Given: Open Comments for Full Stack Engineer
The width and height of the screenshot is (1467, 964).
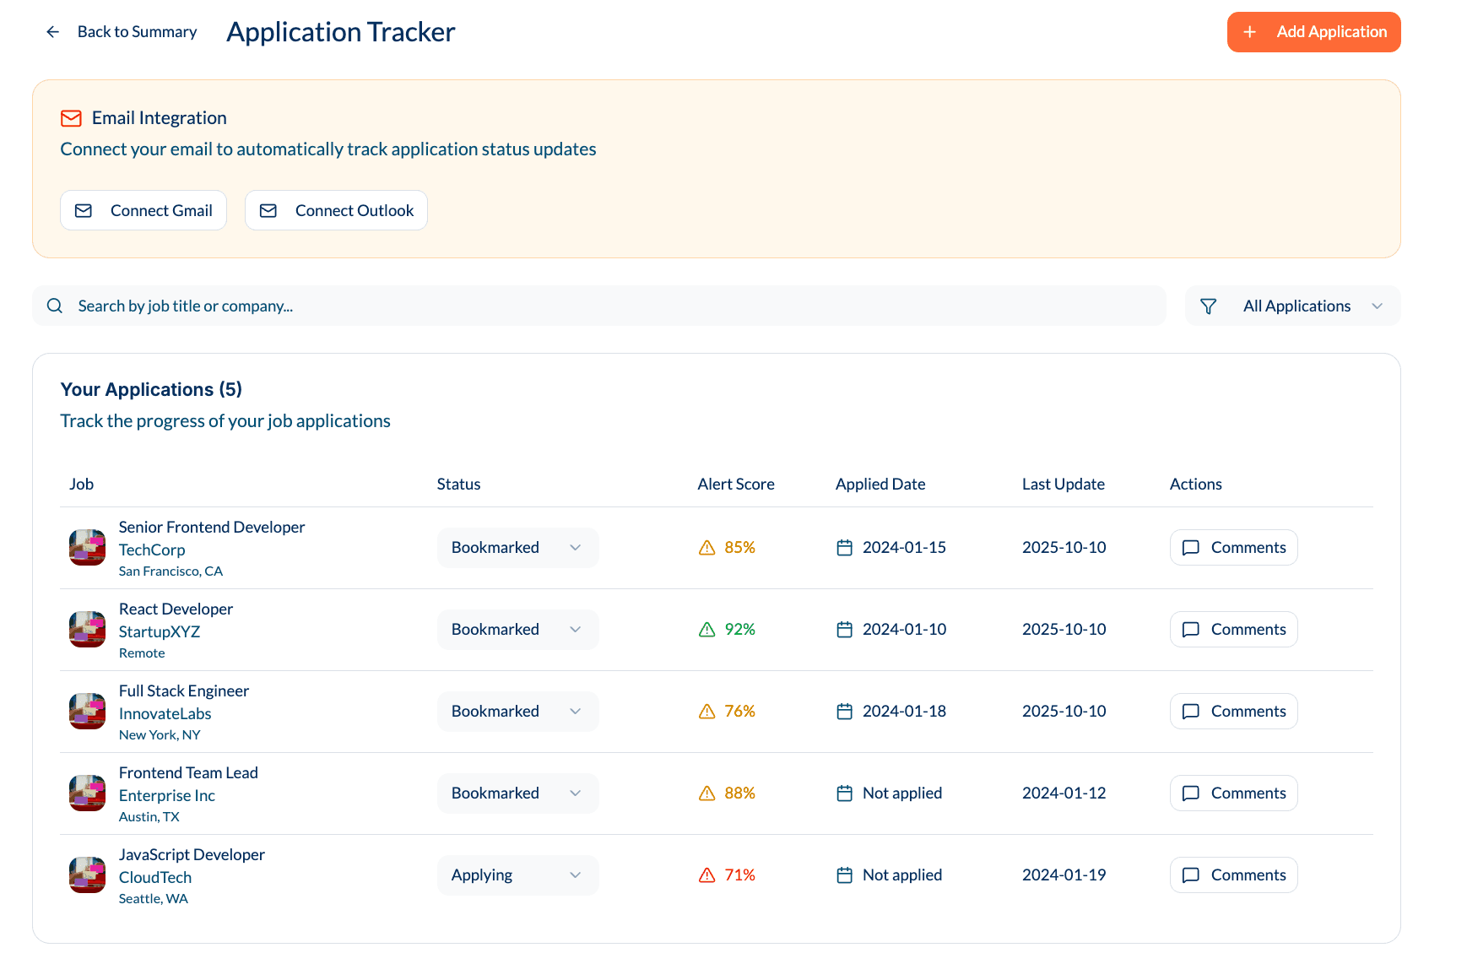Looking at the screenshot, I should pyautogui.click(x=1233, y=712).
